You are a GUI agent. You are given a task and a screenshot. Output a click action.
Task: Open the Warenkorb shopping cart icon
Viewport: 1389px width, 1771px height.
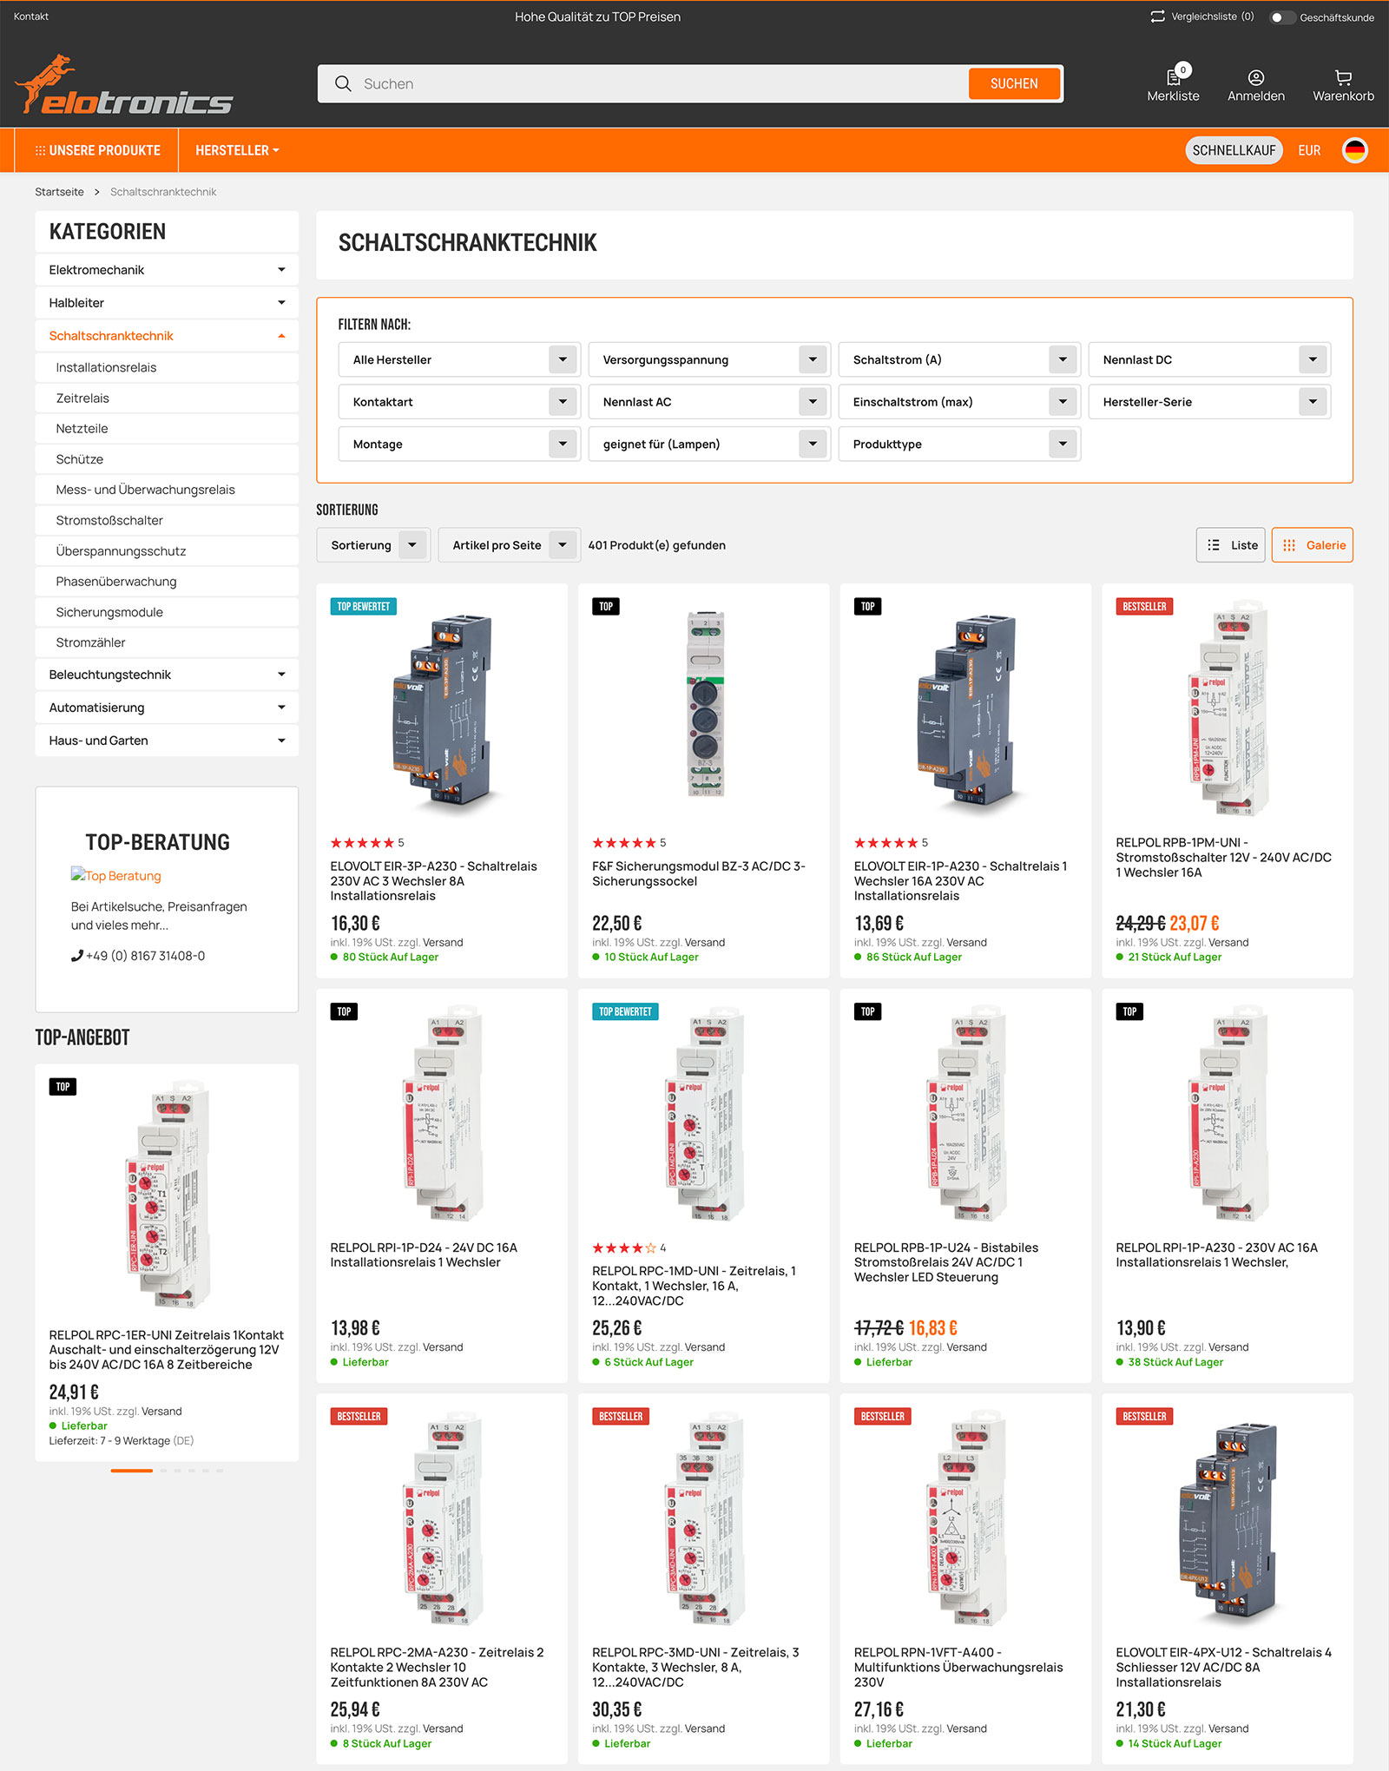[1343, 85]
